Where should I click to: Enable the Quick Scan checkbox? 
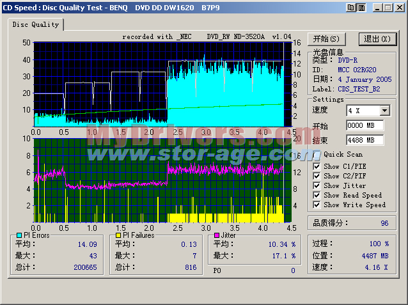pyautogui.click(x=317, y=154)
